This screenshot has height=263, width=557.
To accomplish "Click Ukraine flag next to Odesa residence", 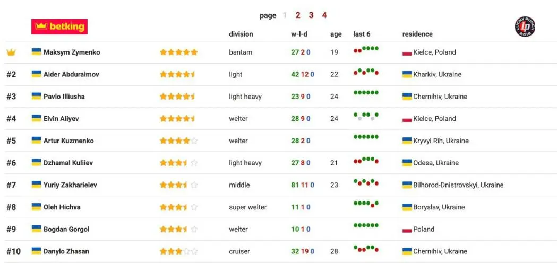I will click(407, 163).
